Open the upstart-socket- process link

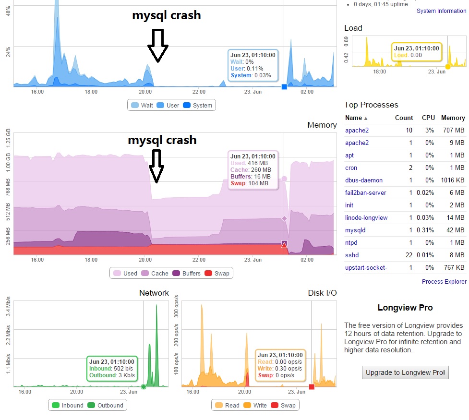point(366,268)
